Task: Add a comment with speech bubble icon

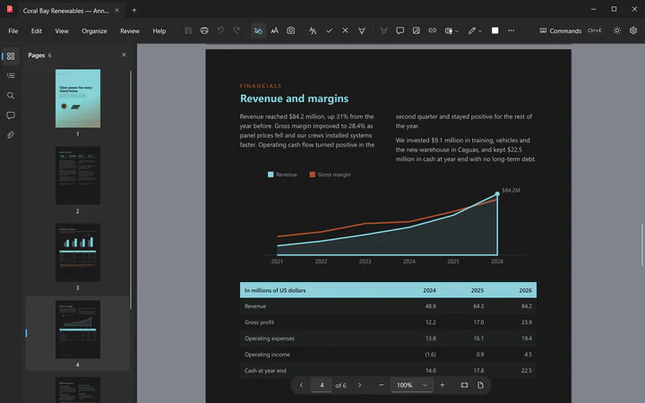Action: (x=400, y=30)
